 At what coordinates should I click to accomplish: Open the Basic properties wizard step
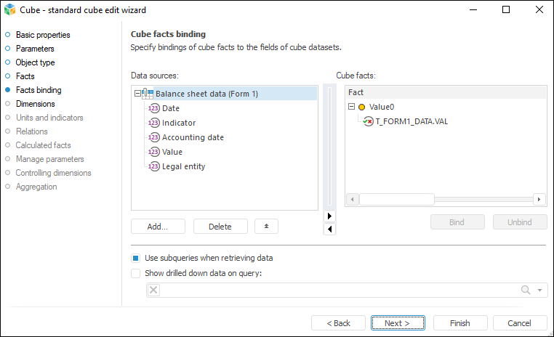(x=43, y=35)
